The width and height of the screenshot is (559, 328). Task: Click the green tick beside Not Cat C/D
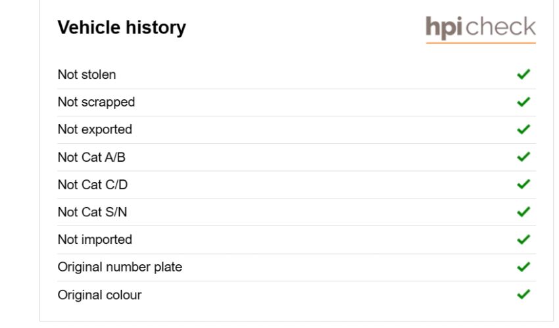point(523,184)
